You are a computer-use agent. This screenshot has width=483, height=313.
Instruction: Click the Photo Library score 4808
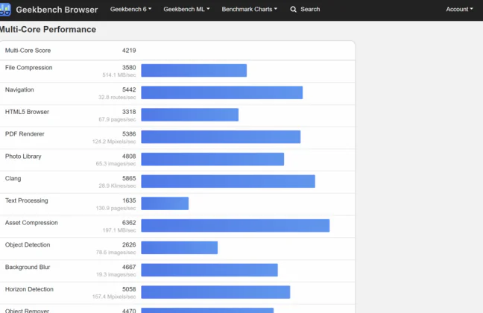(x=129, y=156)
